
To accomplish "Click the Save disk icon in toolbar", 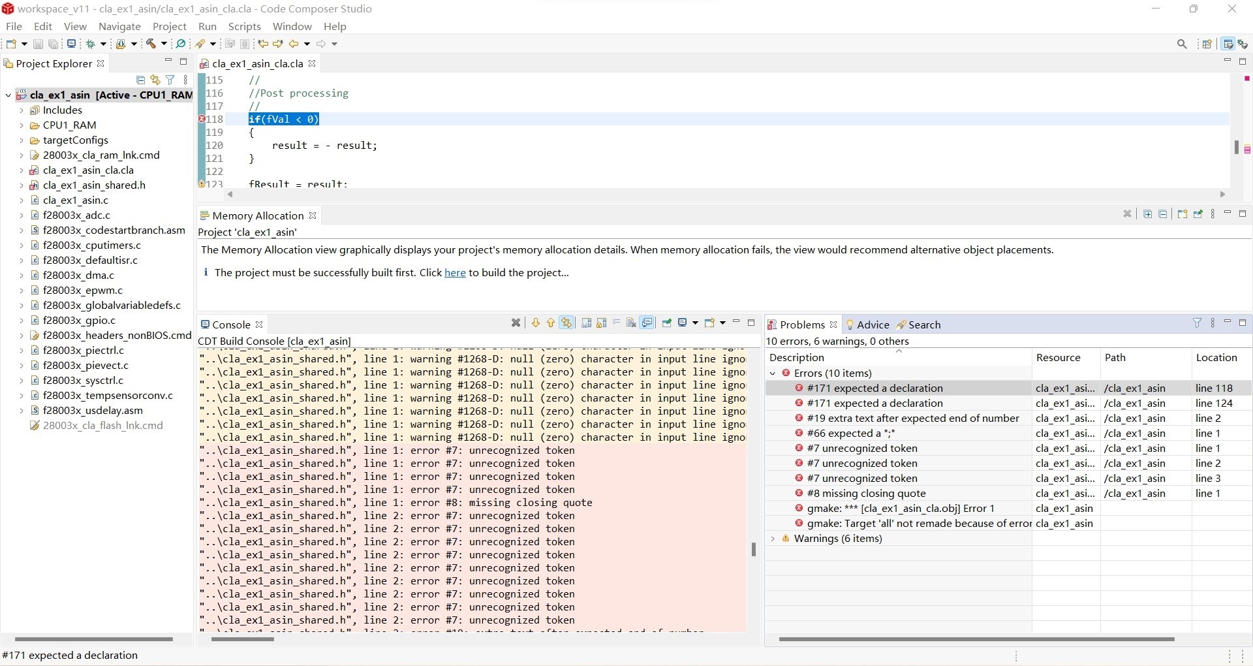I will [x=38, y=44].
